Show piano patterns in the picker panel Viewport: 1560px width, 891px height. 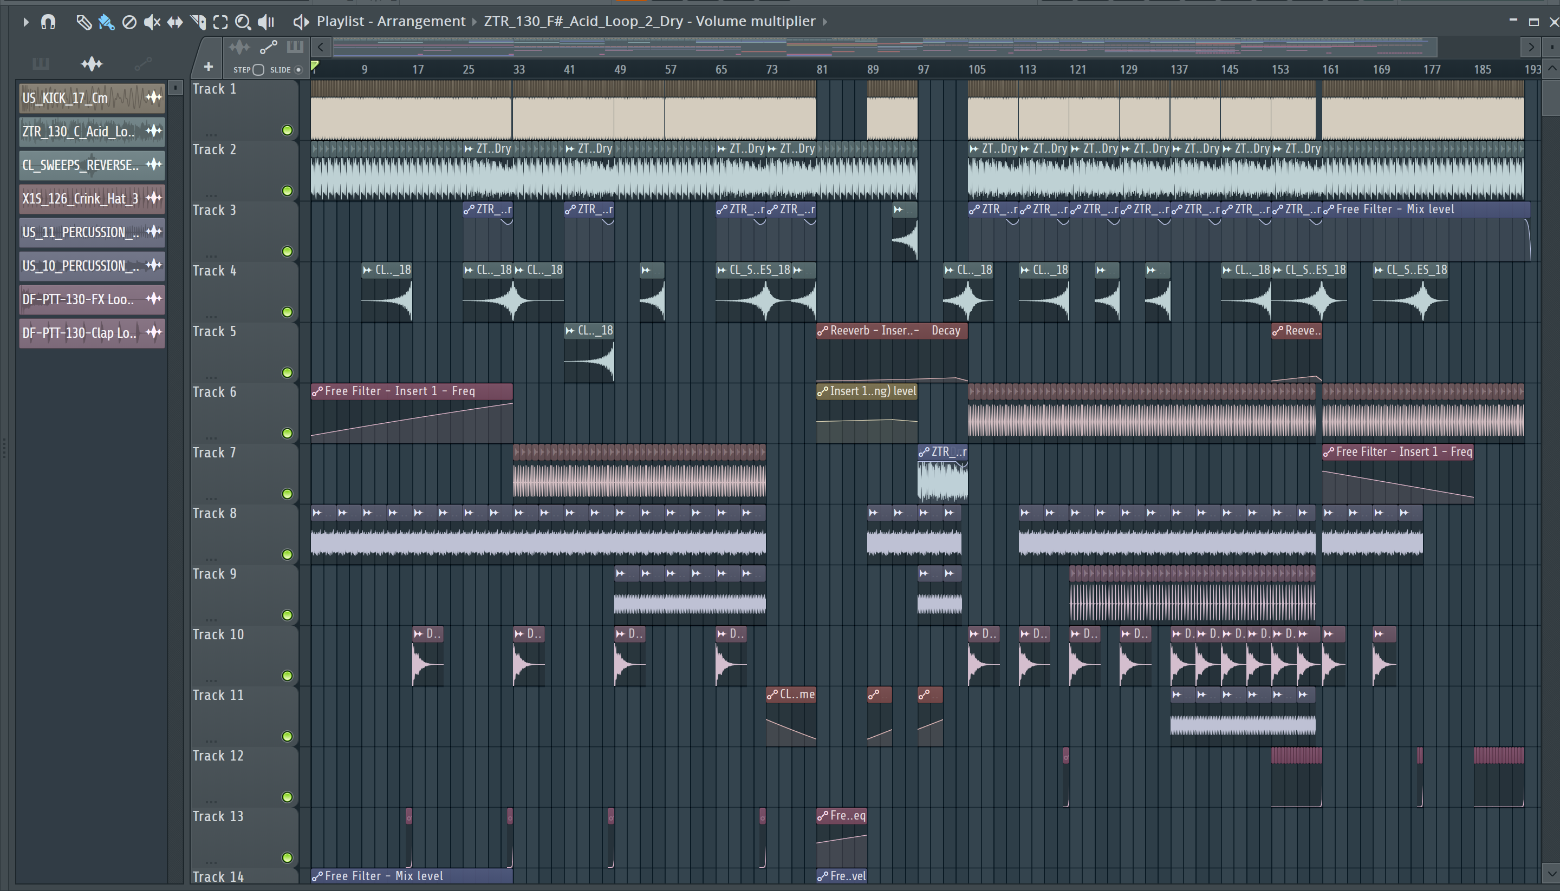click(41, 64)
